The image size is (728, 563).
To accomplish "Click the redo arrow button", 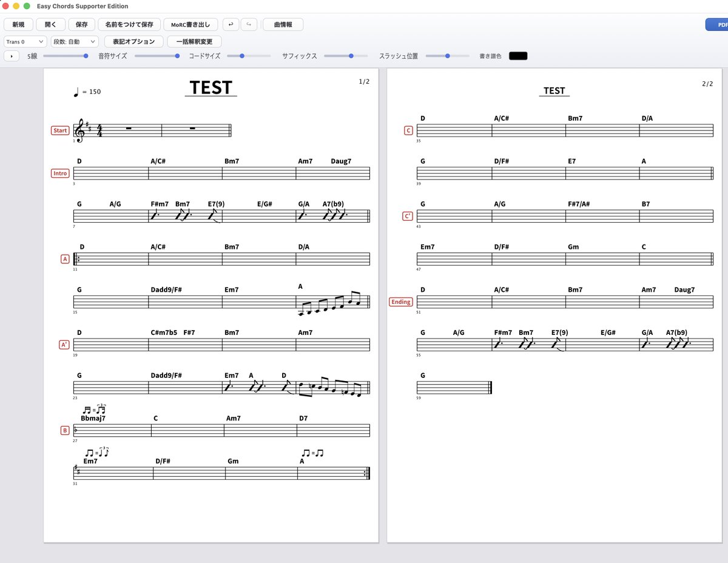I will coord(249,25).
